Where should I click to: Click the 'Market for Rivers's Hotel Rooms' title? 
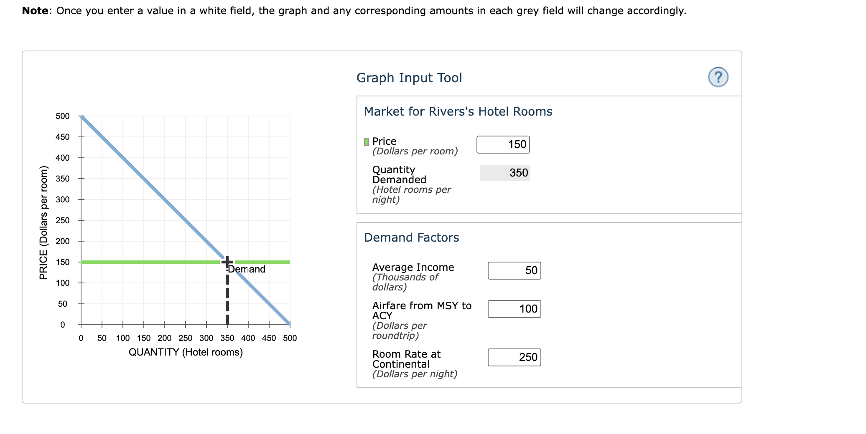(458, 111)
